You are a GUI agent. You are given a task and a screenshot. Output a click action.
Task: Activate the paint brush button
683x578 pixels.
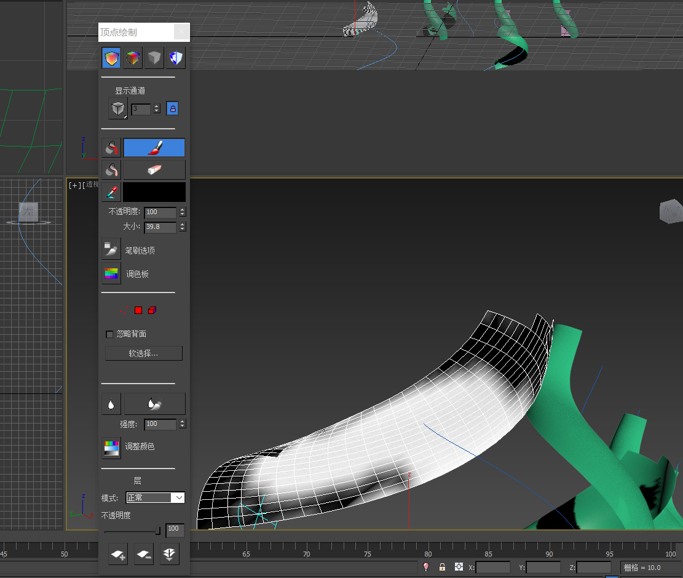point(154,148)
